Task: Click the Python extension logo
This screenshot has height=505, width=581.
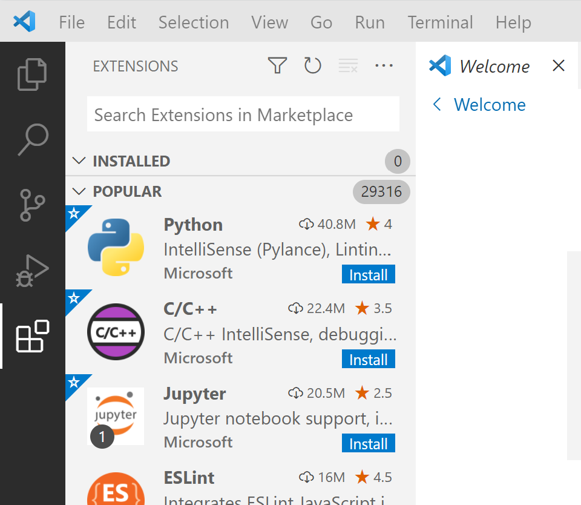Action: 116,247
